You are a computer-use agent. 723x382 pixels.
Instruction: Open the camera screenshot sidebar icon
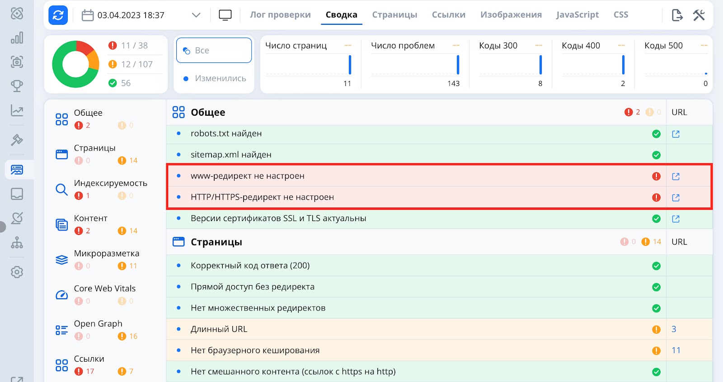click(17, 62)
